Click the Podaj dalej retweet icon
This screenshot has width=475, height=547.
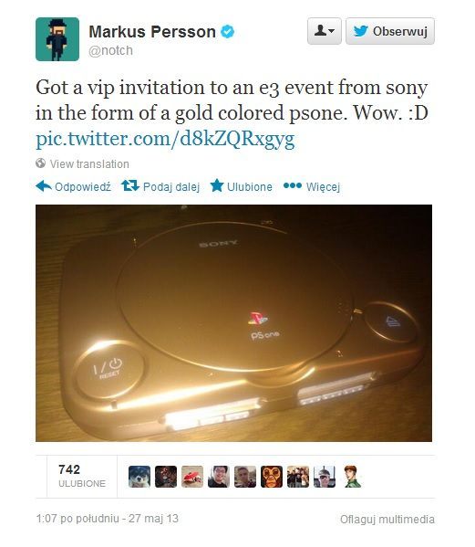click(x=130, y=185)
